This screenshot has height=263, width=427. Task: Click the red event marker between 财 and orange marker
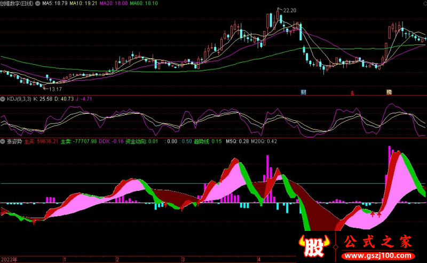pyautogui.click(x=352, y=92)
